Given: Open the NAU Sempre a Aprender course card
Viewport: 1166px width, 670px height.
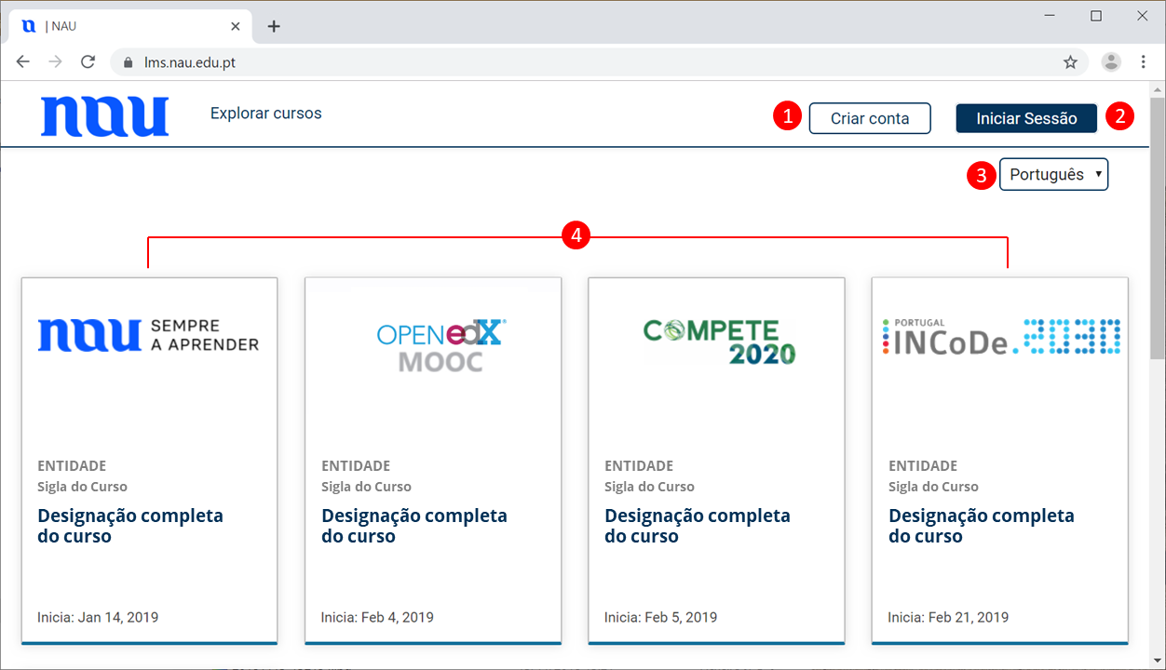Looking at the screenshot, I should [x=149, y=460].
